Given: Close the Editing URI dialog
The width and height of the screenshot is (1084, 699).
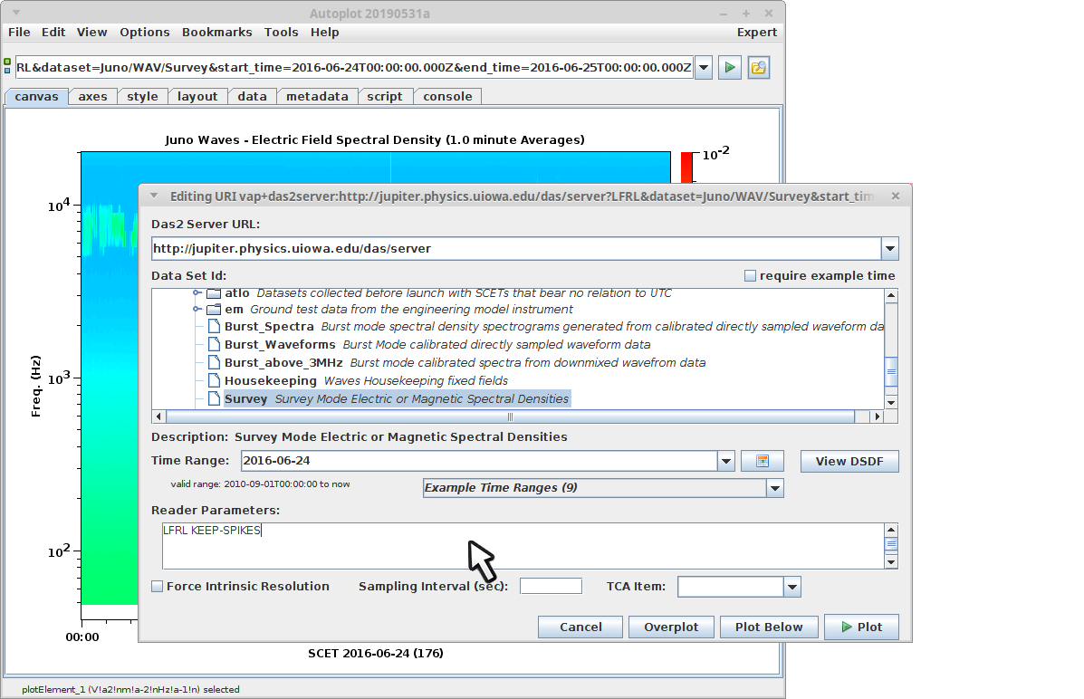Looking at the screenshot, I should [x=896, y=196].
